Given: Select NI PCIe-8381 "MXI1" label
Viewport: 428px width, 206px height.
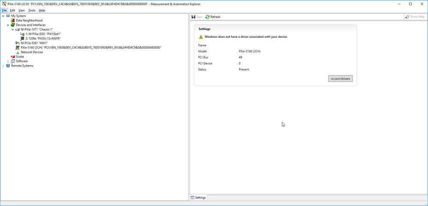Looking at the screenshot, I should (x=34, y=43).
